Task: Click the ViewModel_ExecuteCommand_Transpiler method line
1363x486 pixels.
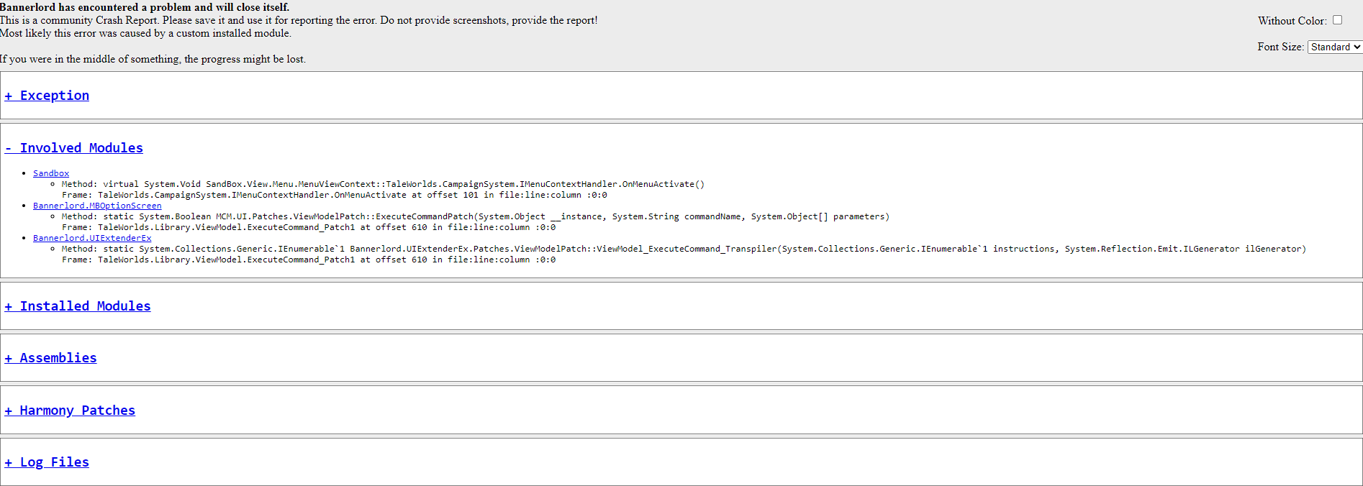Action: pos(684,249)
